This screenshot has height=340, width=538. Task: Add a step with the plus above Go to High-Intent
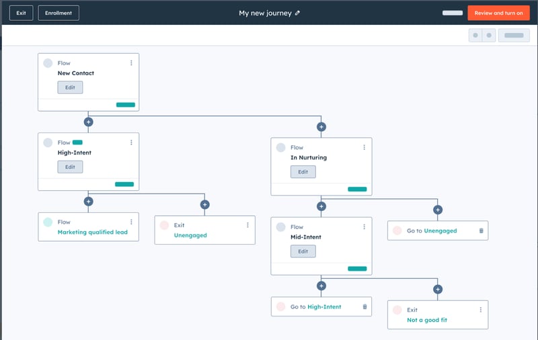tap(321, 286)
